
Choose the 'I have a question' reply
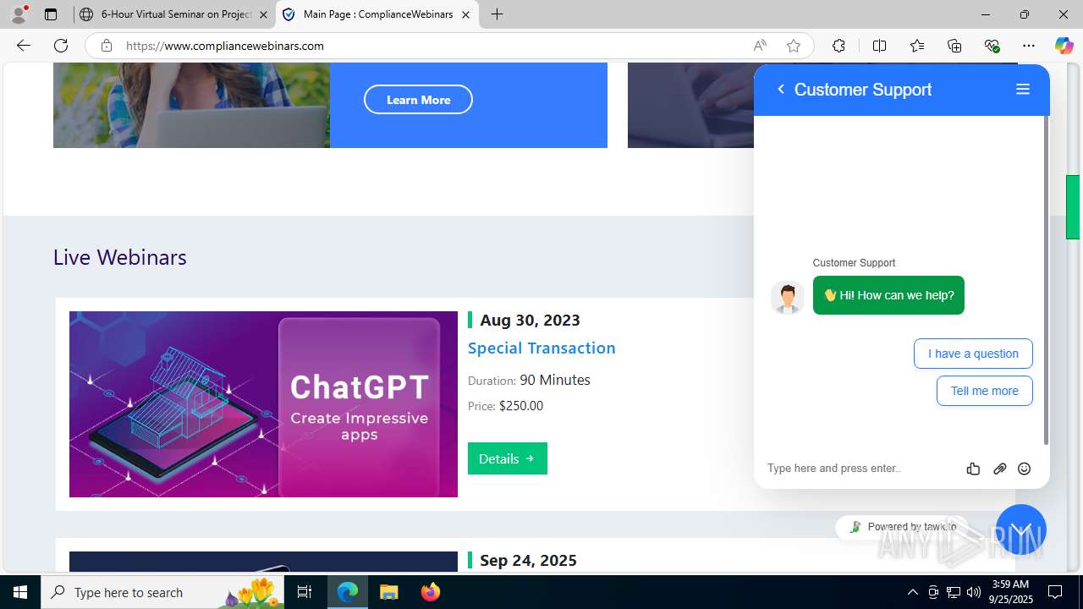[973, 354]
